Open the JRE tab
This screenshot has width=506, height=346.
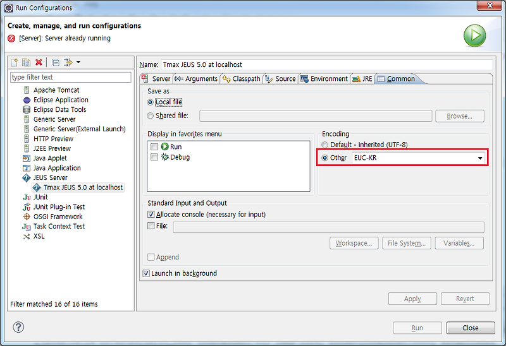tap(362, 78)
